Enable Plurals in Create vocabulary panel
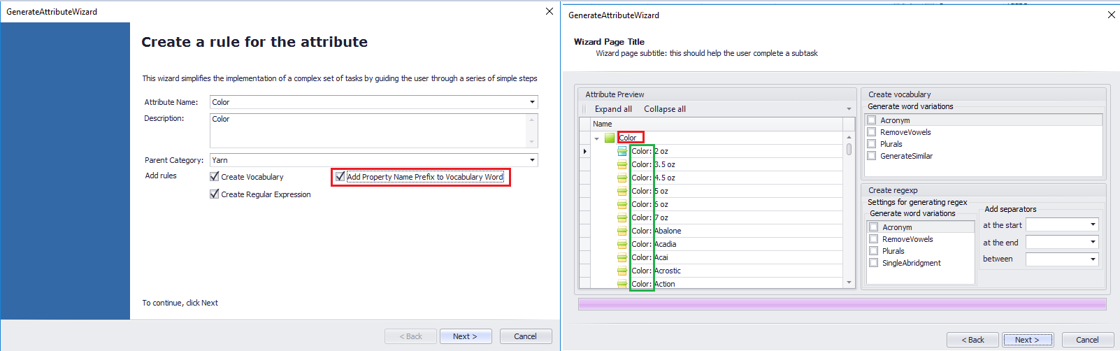The height and width of the screenshot is (351, 1120). point(872,144)
